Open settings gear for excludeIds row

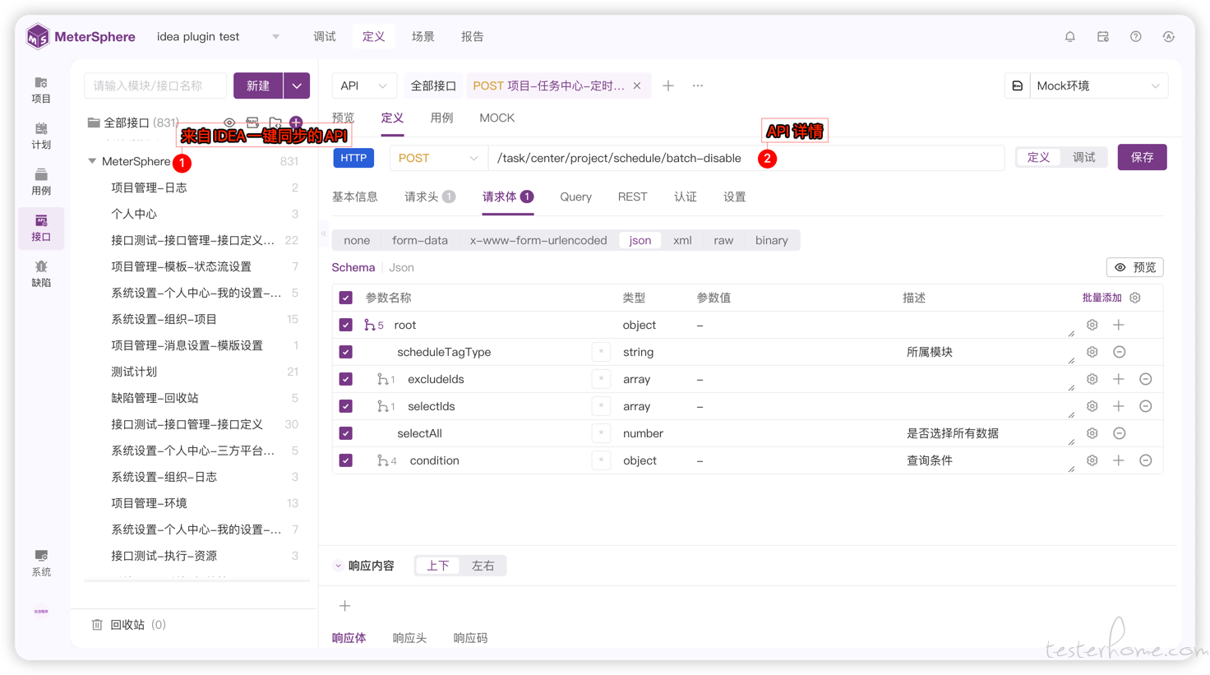tap(1092, 379)
